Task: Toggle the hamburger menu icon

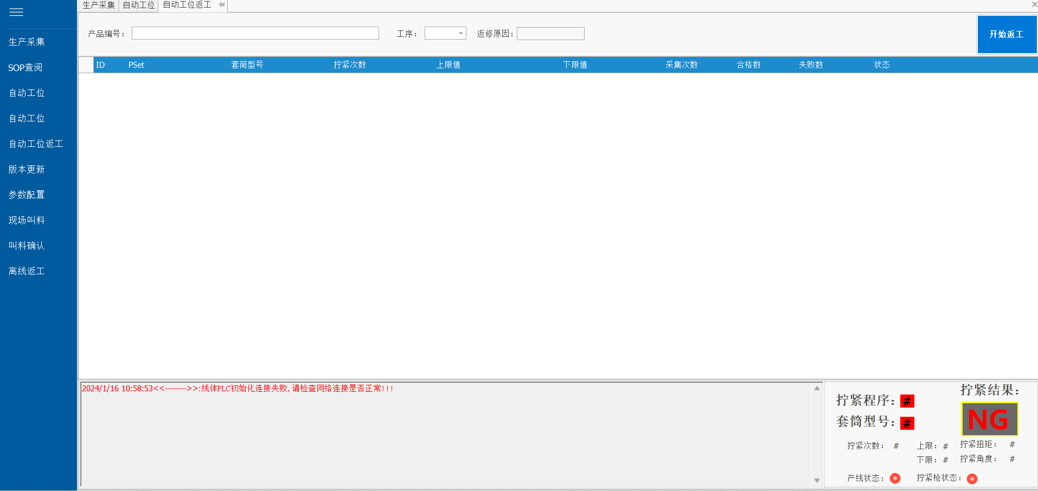Action: [x=16, y=12]
